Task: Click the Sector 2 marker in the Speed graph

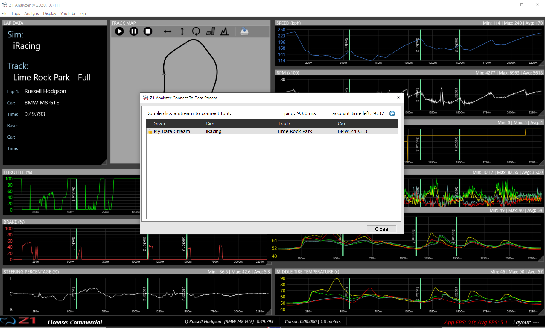Action: [x=420, y=45]
